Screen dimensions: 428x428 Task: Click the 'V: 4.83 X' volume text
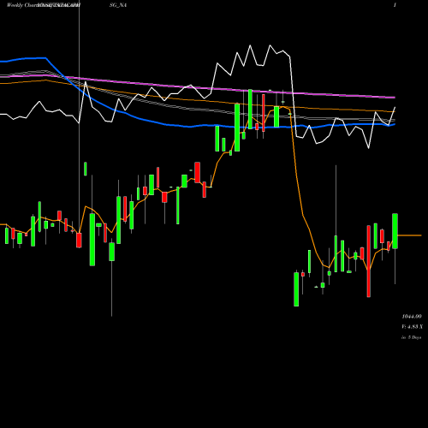tap(412, 327)
